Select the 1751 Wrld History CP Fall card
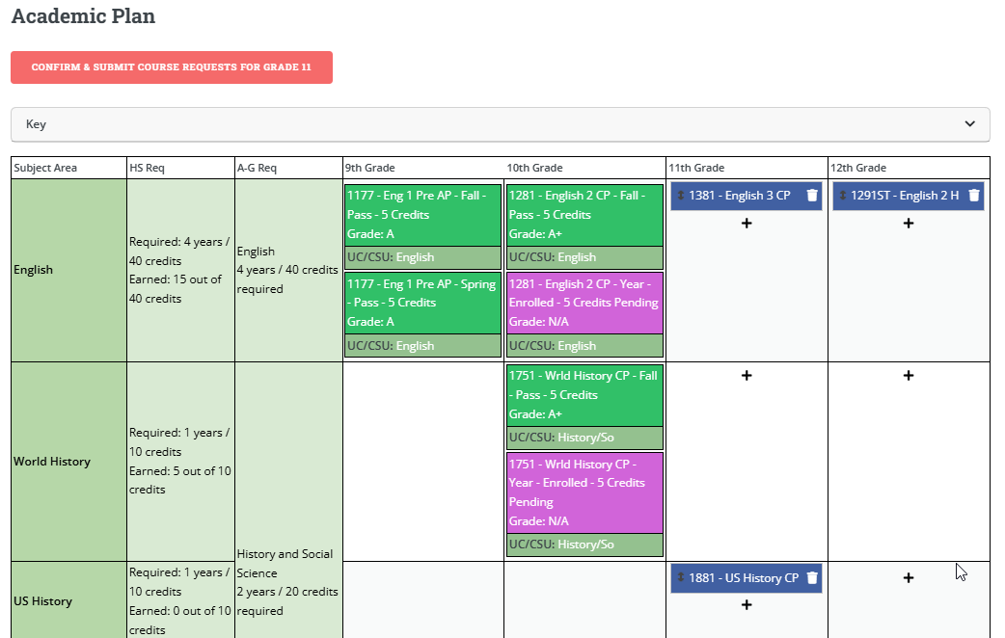 pyautogui.click(x=584, y=395)
